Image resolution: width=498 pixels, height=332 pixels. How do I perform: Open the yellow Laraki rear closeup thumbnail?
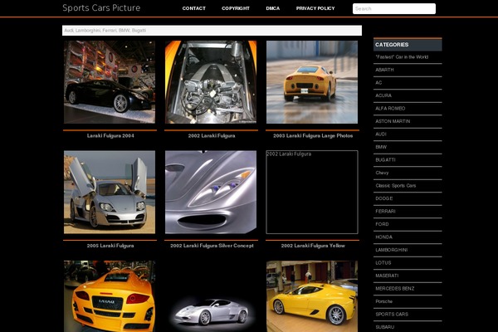pyautogui.click(x=110, y=296)
